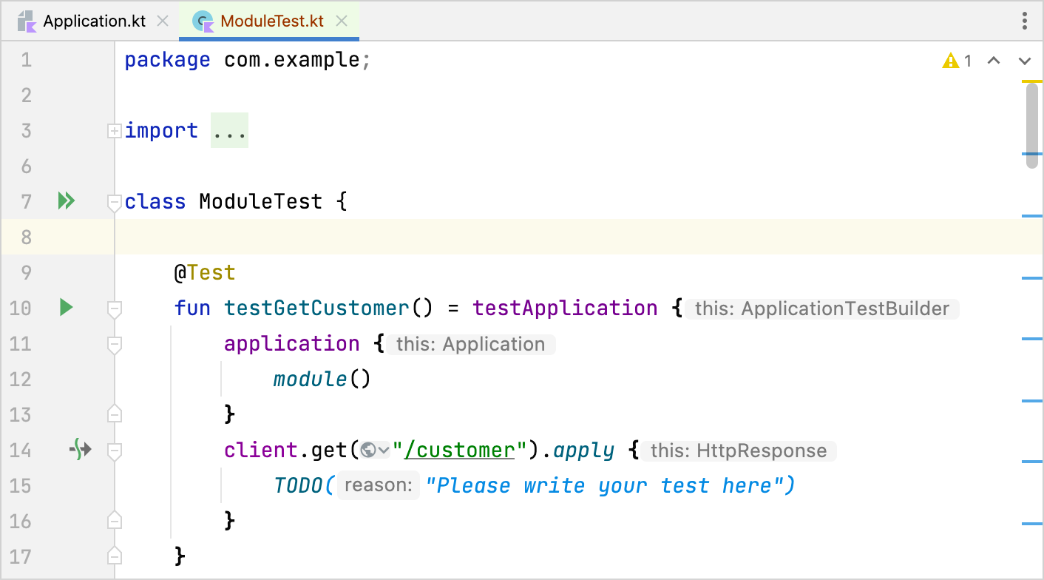The width and height of the screenshot is (1044, 580).
Task: Run the testGetCustomer test from the gutter
Action: click(x=66, y=308)
